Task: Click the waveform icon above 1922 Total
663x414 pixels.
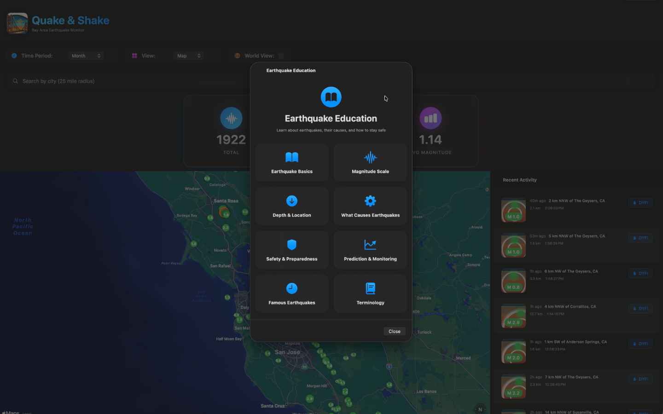Action: [x=231, y=118]
